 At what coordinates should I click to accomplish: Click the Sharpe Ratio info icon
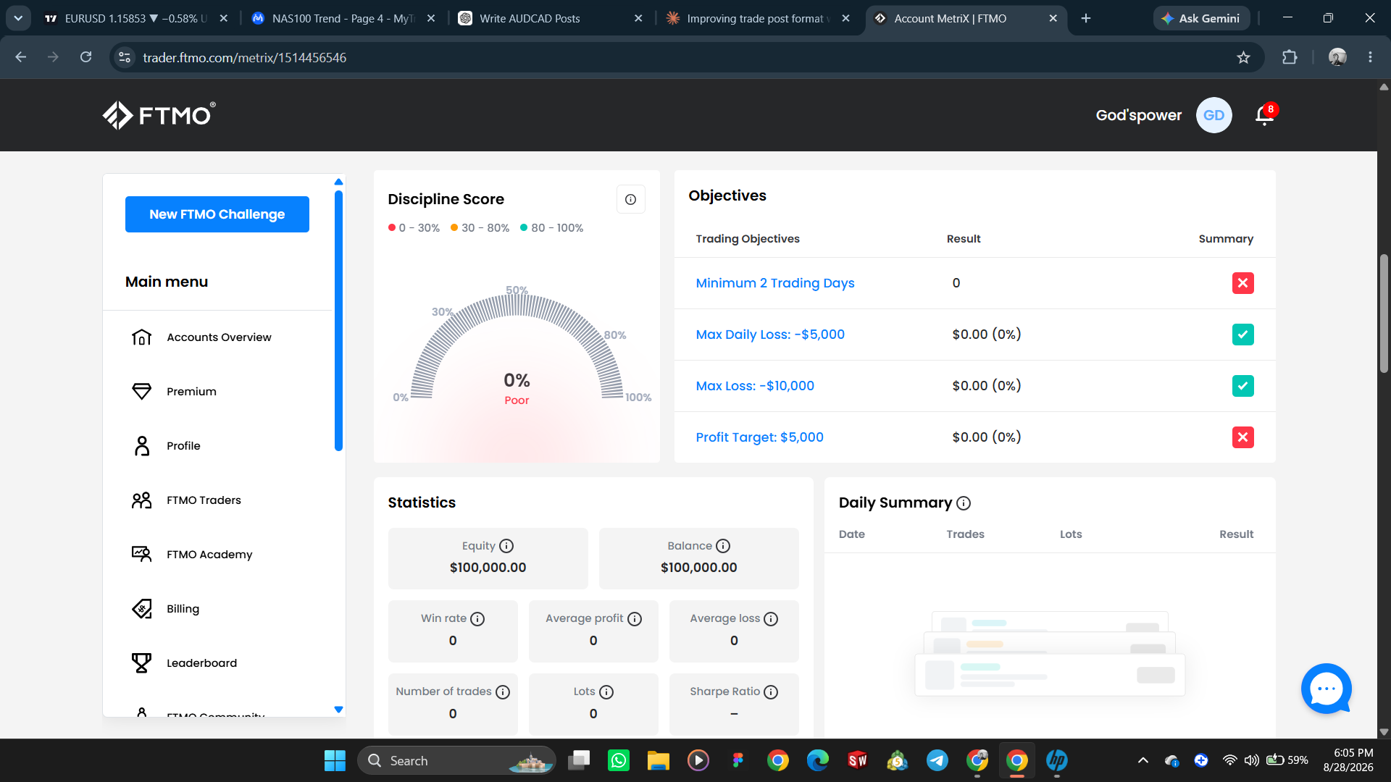[x=771, y=692]
